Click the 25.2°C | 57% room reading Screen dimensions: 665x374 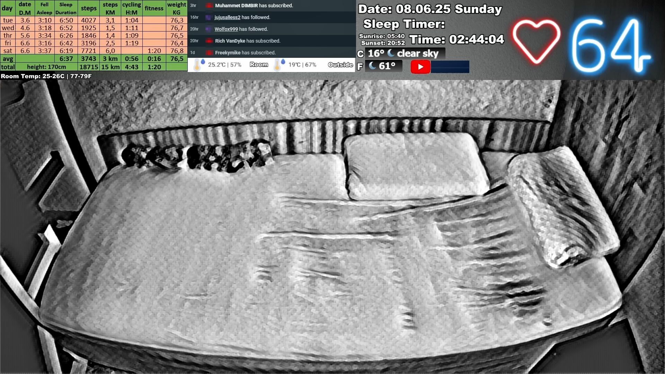pos(224,65)
